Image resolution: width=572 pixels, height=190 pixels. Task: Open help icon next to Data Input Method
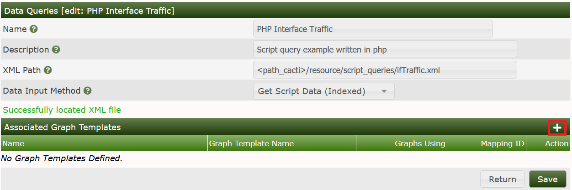tap(88, 91)
